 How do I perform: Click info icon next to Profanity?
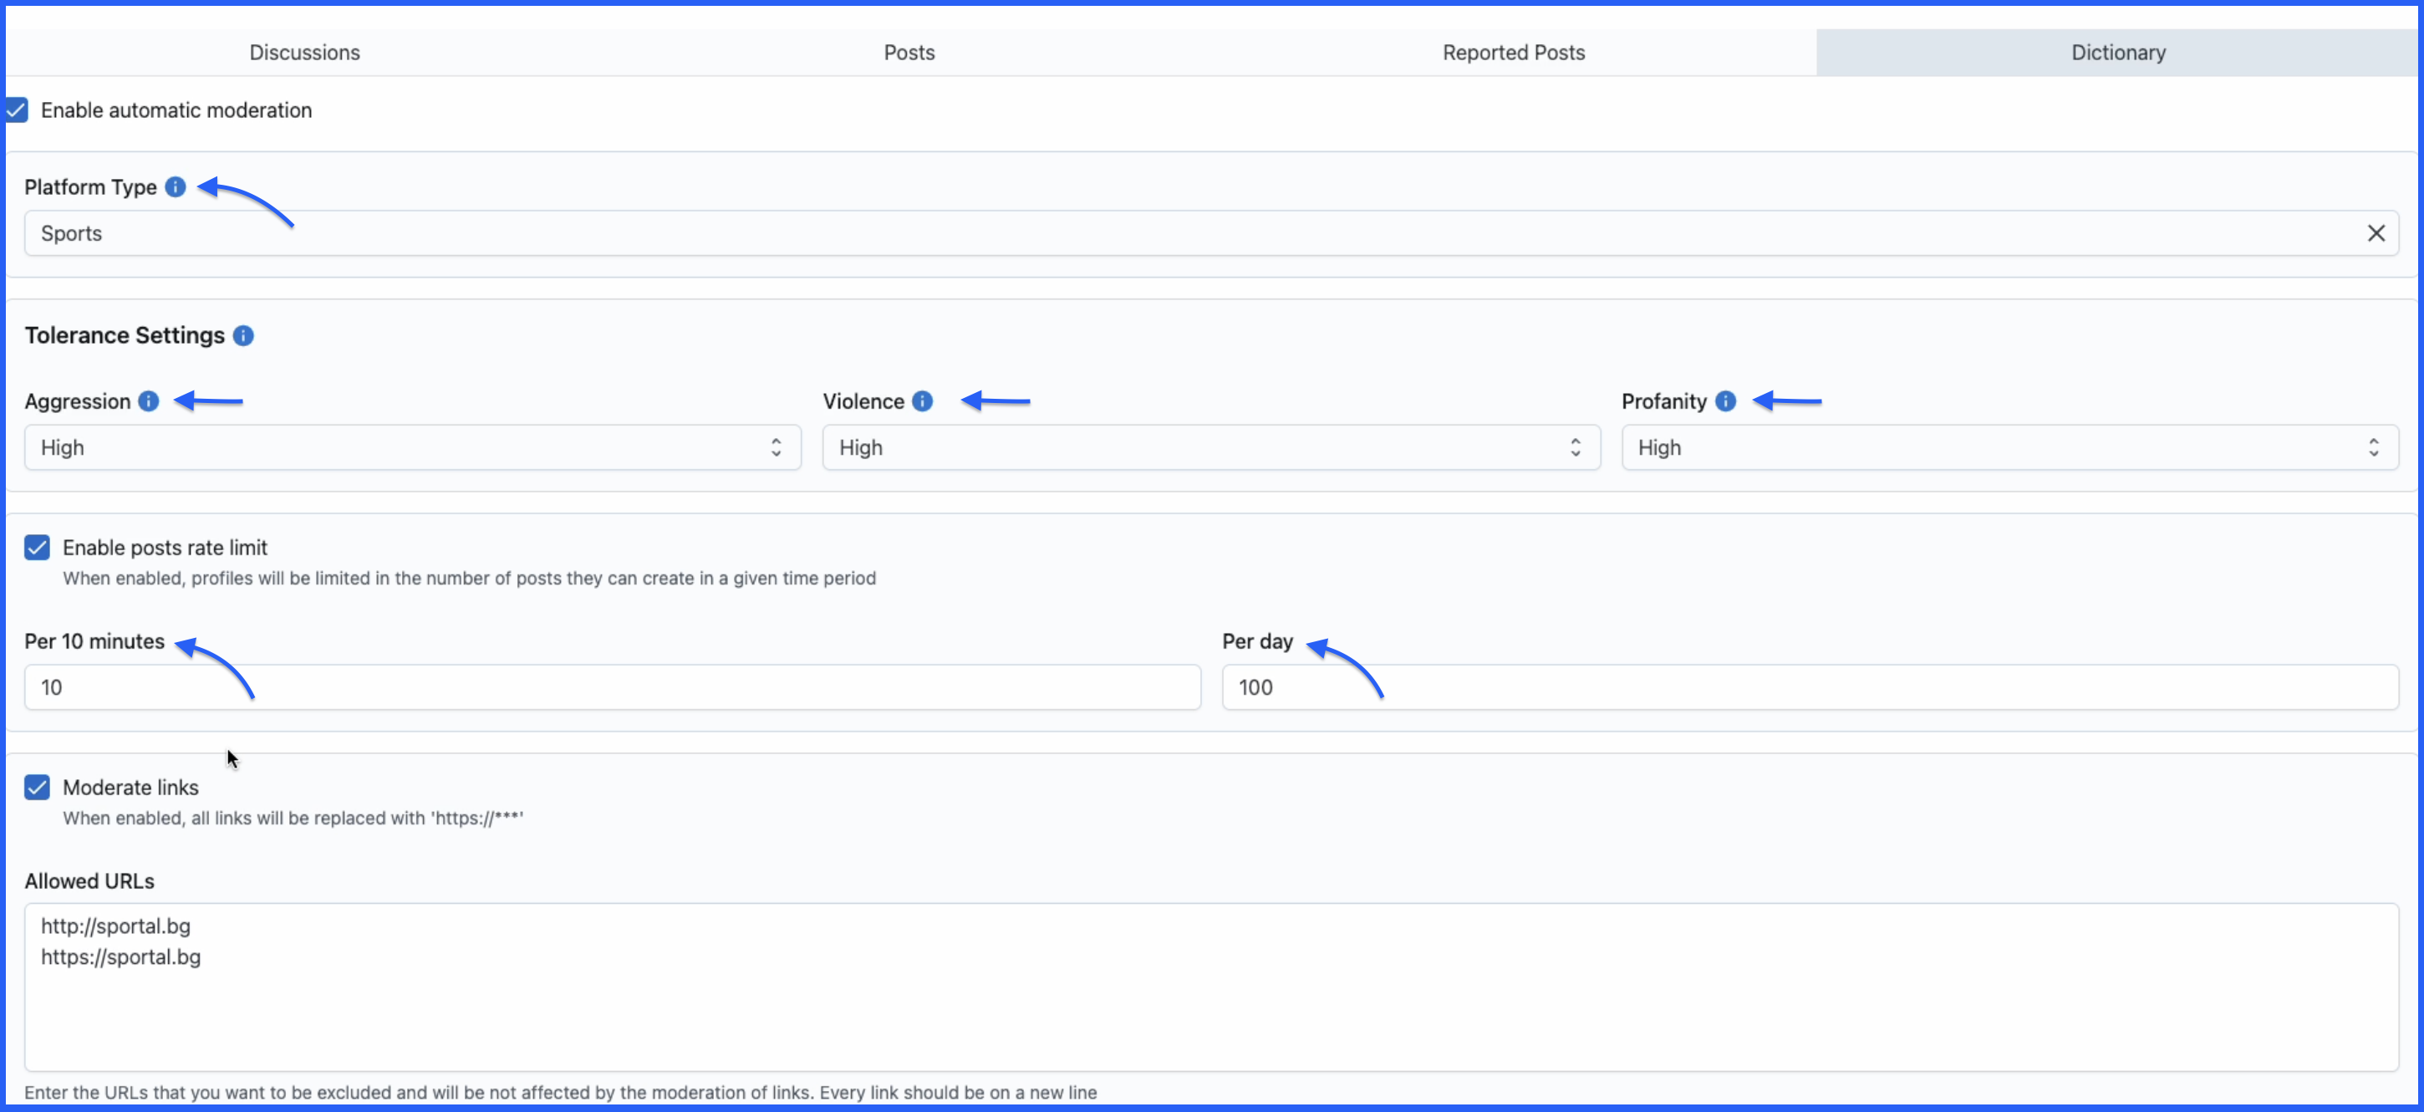click(1725, 401)
